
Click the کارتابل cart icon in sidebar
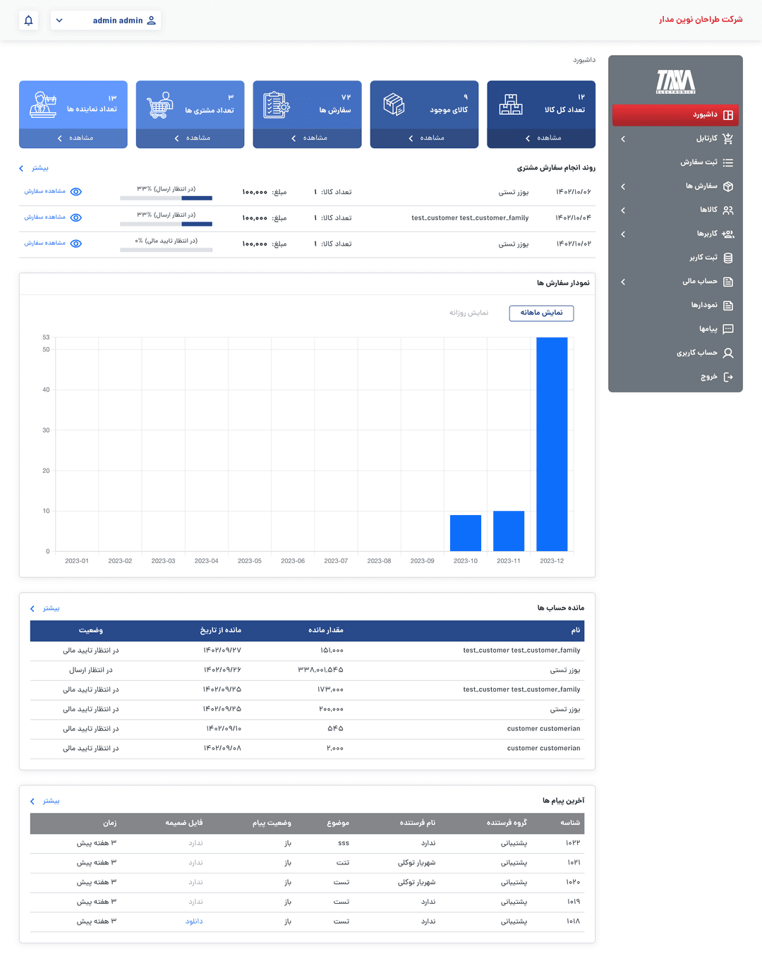728,139
